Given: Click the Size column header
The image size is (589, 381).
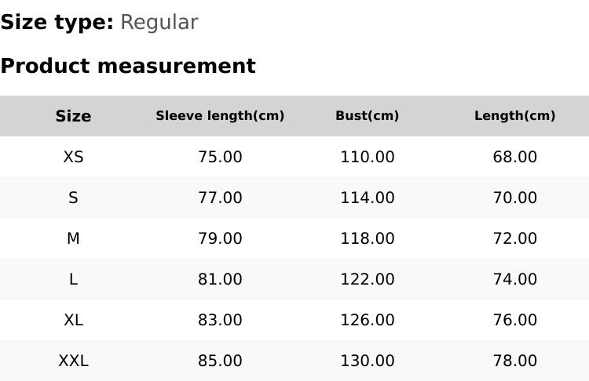Looking at the screenshot, I should (x=73, y=116).
